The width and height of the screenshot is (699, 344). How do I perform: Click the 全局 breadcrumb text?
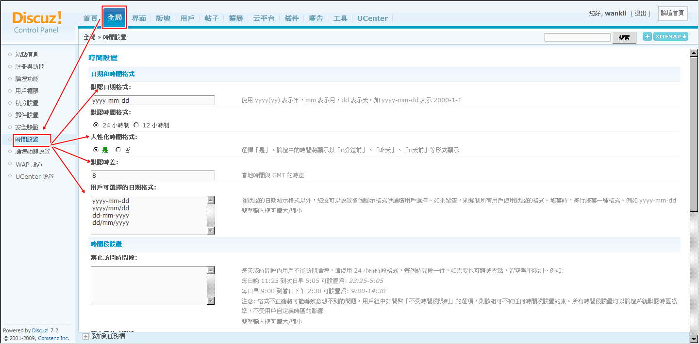point(89,37)
